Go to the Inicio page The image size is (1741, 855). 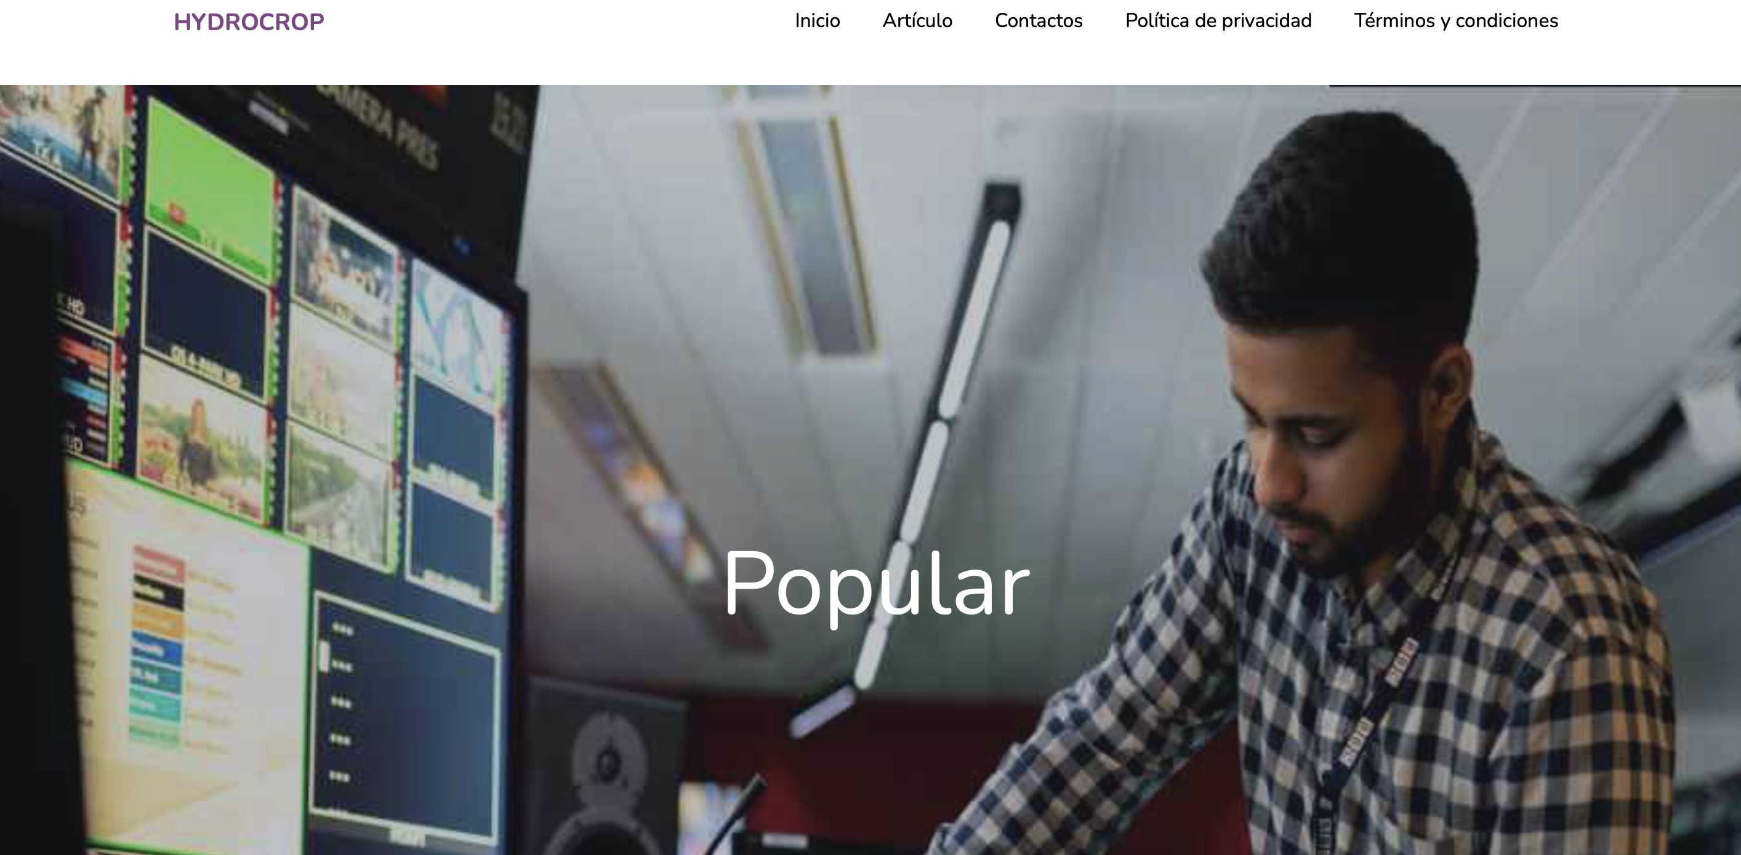(x=817, y=21)
